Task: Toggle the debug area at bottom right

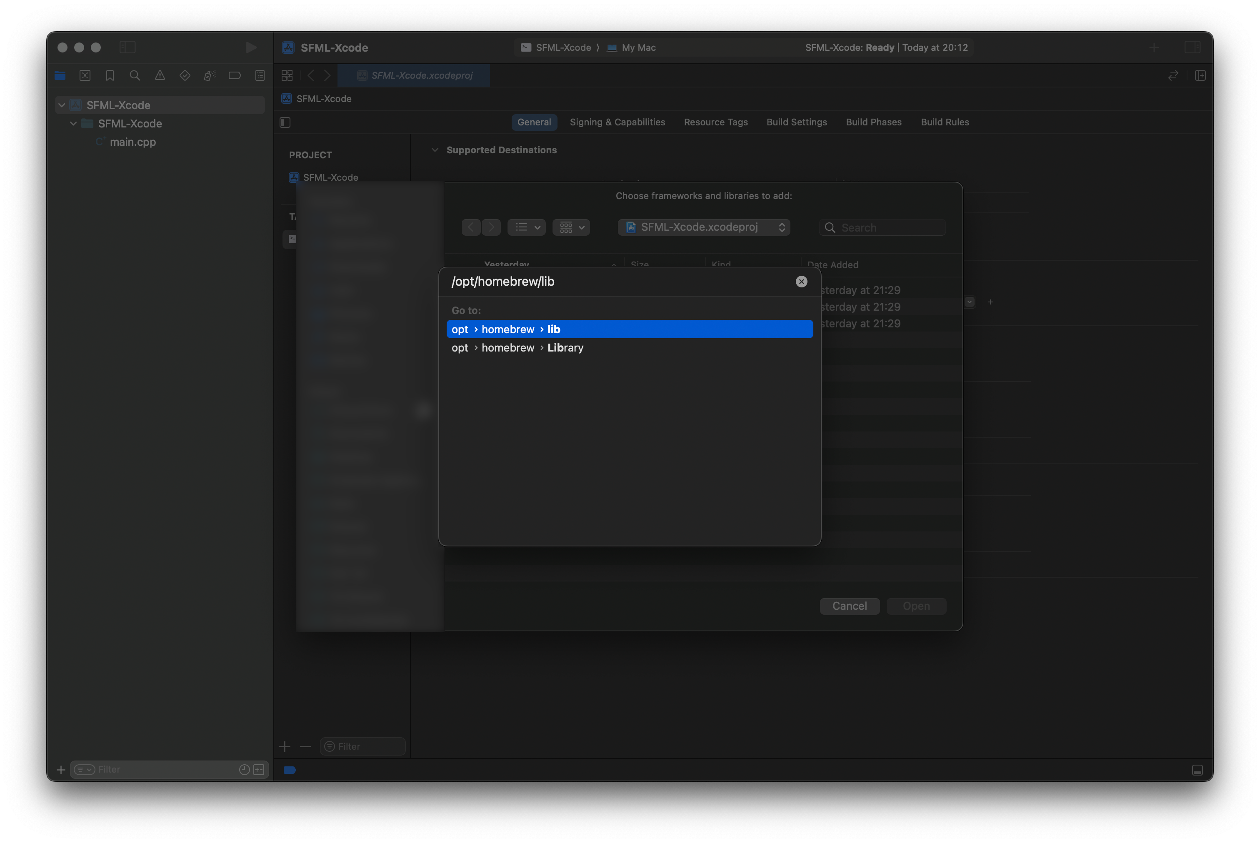Action: 1197,770
